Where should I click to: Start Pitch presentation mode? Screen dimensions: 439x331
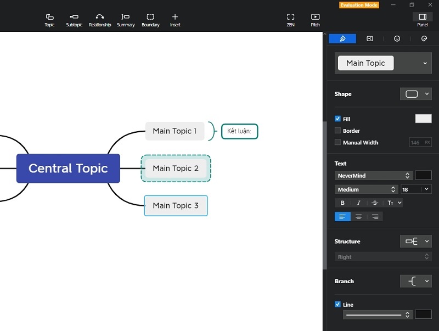(x=315, y=17)
